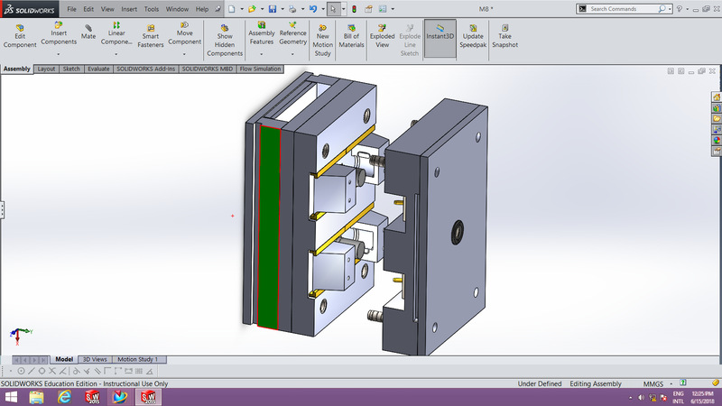Click the Exploded View tool
Viewport: 722px width, 406px height.
coord(382,36)
